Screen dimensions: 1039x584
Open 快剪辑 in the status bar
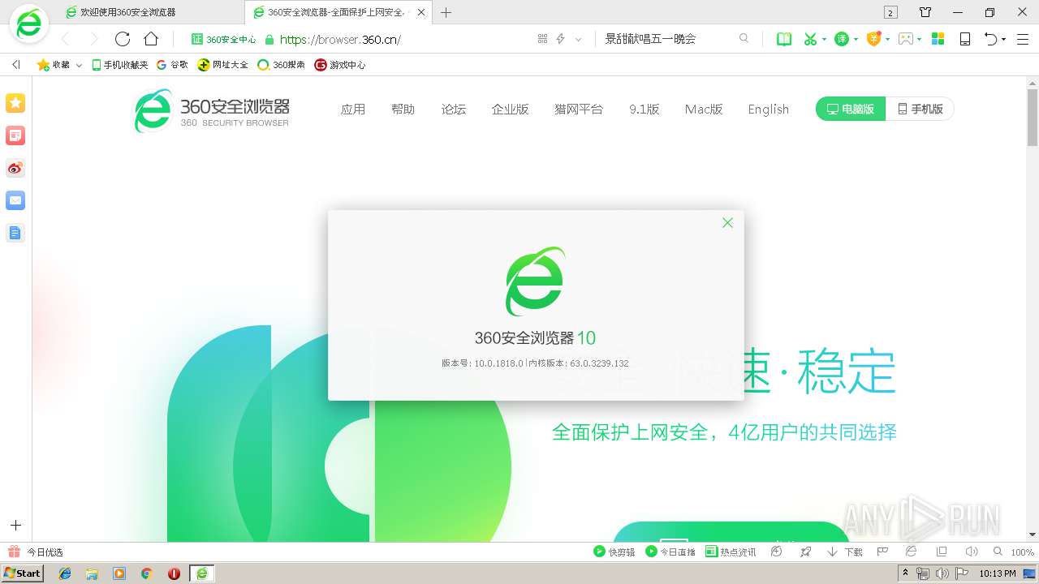pyautogui.click(x=614, y=552)
